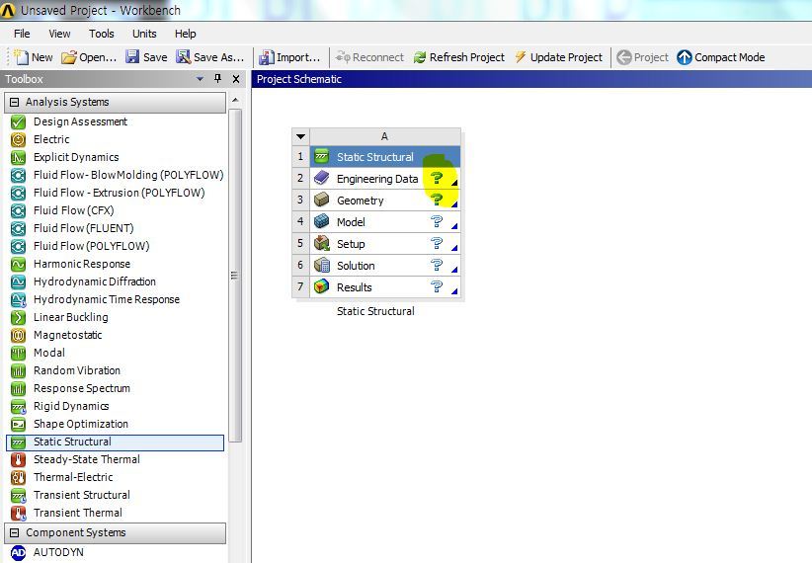Select Static Structural in Toolbox list

[115, 442]
